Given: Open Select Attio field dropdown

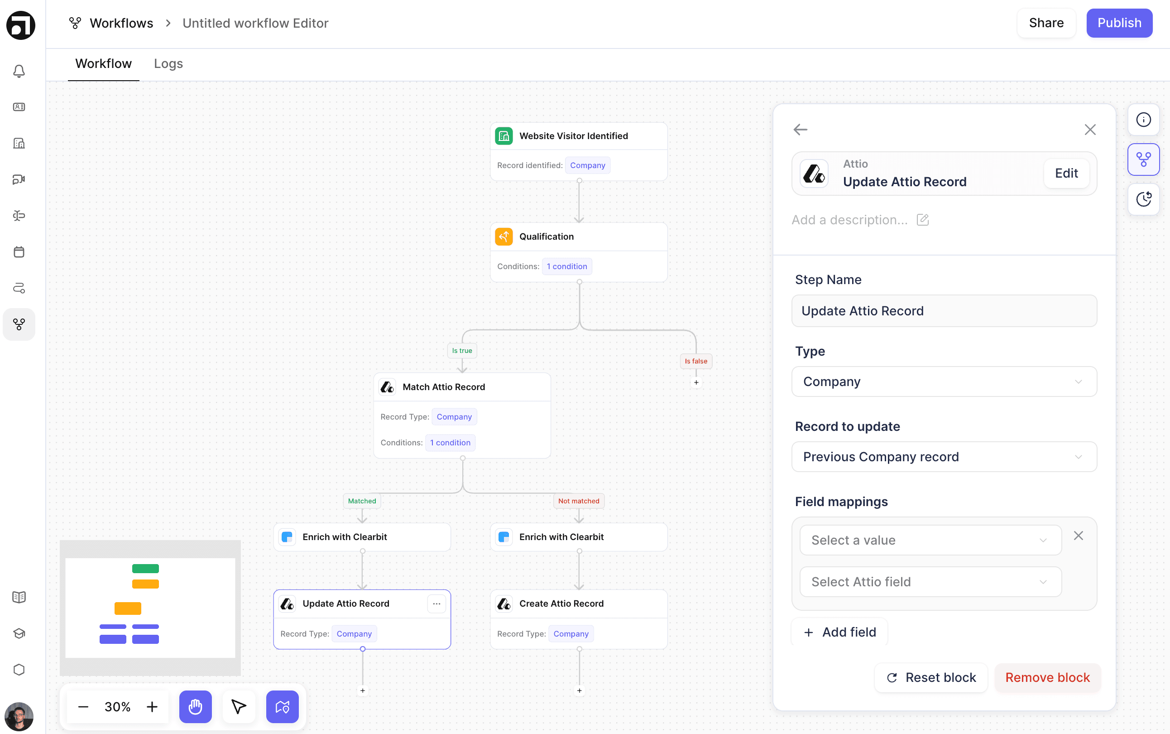Looking at the screenshot, I should coord(930,582).
